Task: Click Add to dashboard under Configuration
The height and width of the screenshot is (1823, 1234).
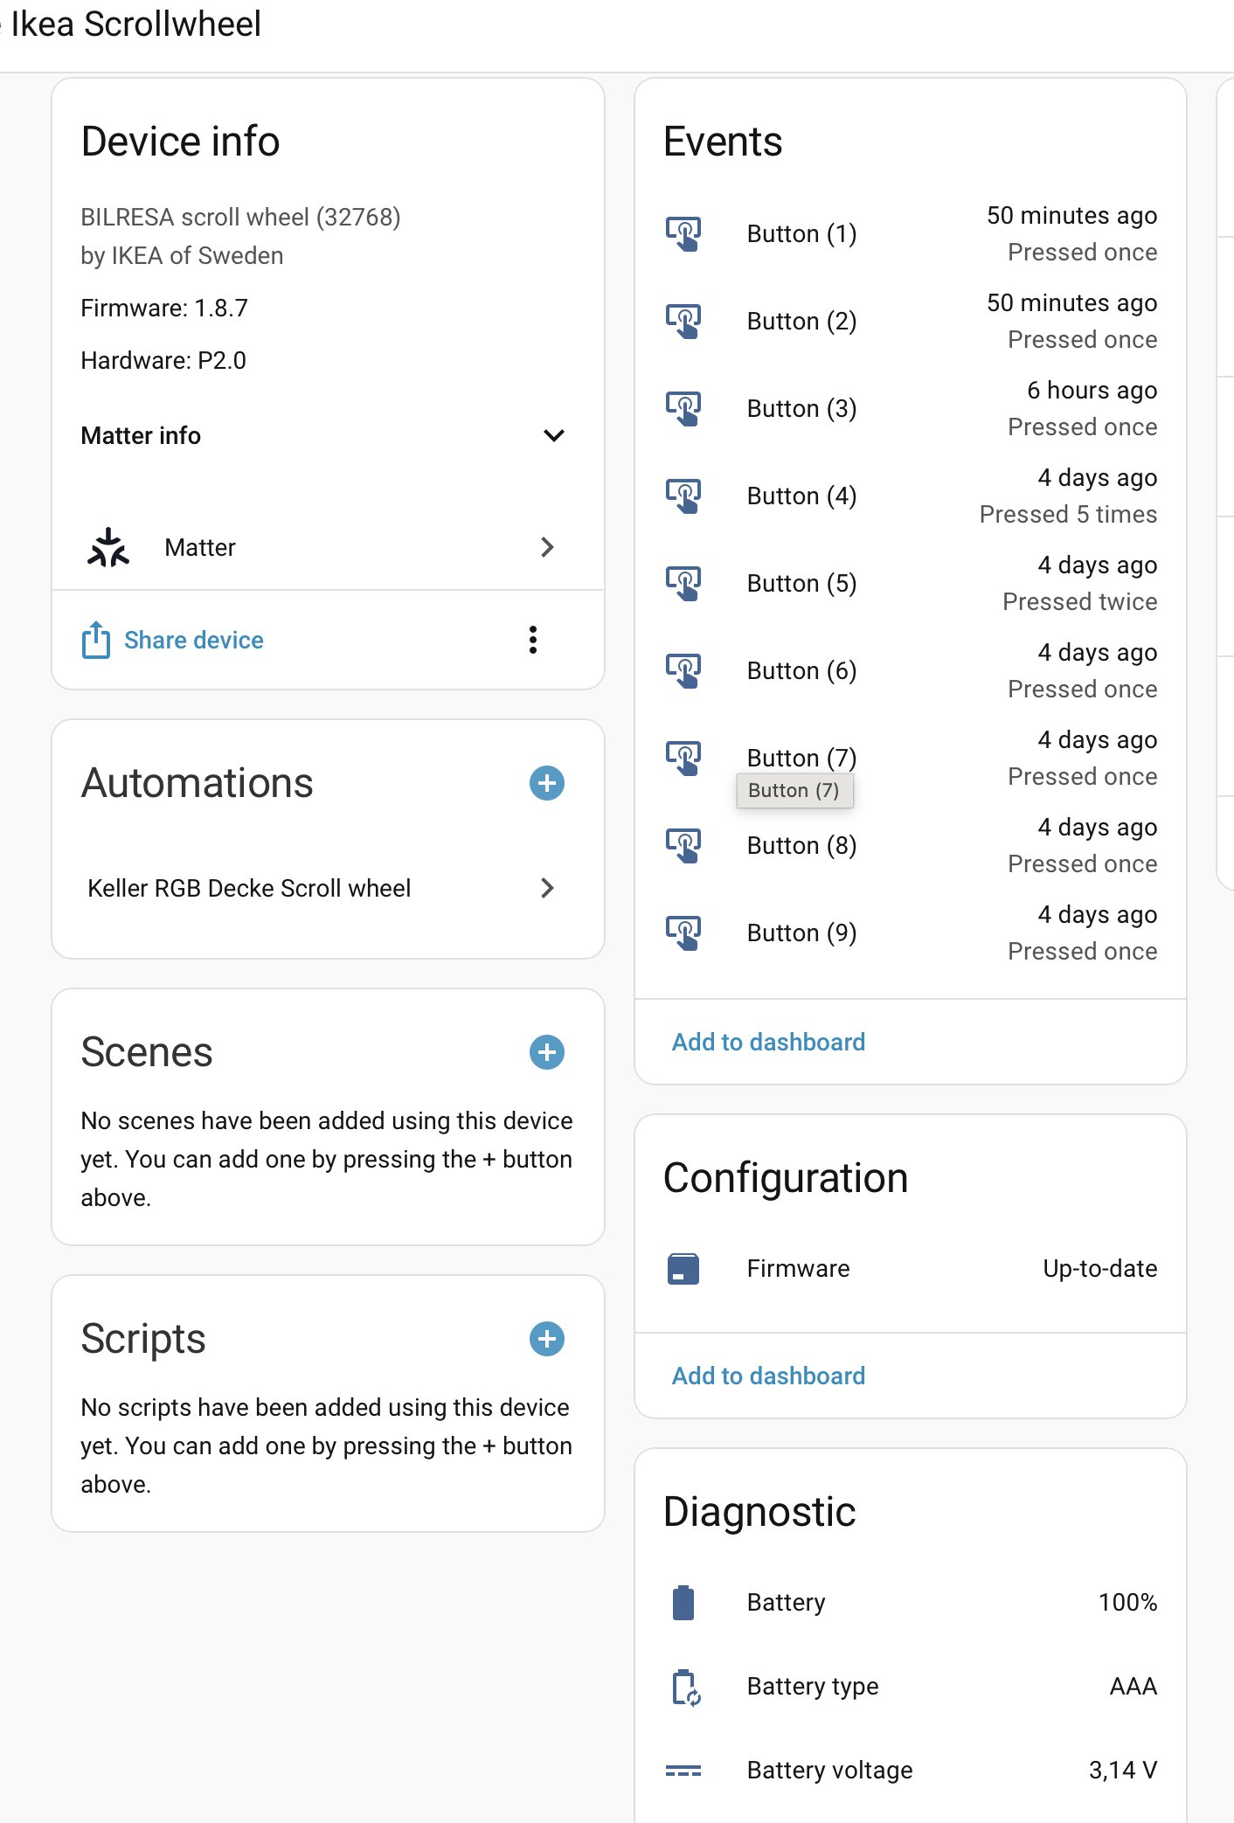Action: click(x=768, y=1376)
